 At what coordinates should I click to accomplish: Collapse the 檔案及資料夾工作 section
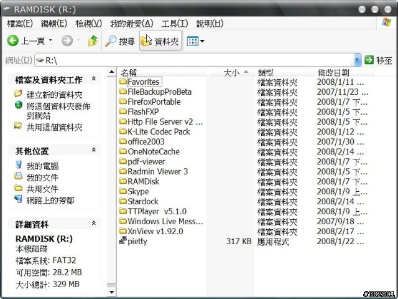click(x=94, y=79)
